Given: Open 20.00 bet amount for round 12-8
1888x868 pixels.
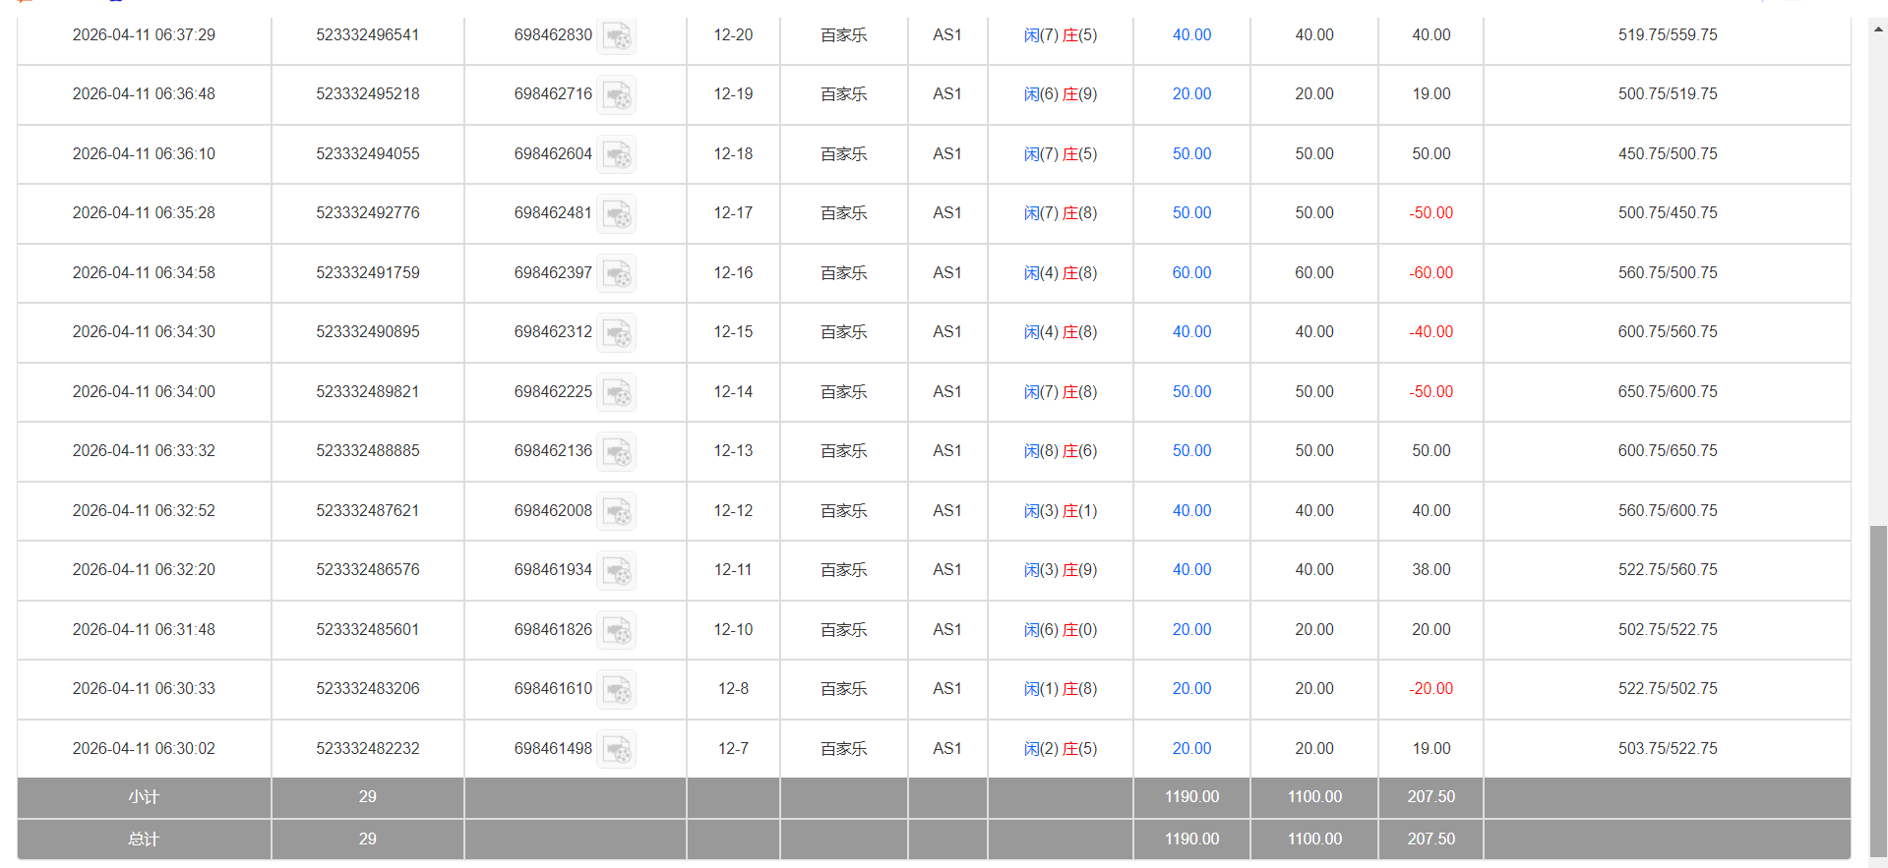Looking at the screenshot, I should (x=1191, y=689).
